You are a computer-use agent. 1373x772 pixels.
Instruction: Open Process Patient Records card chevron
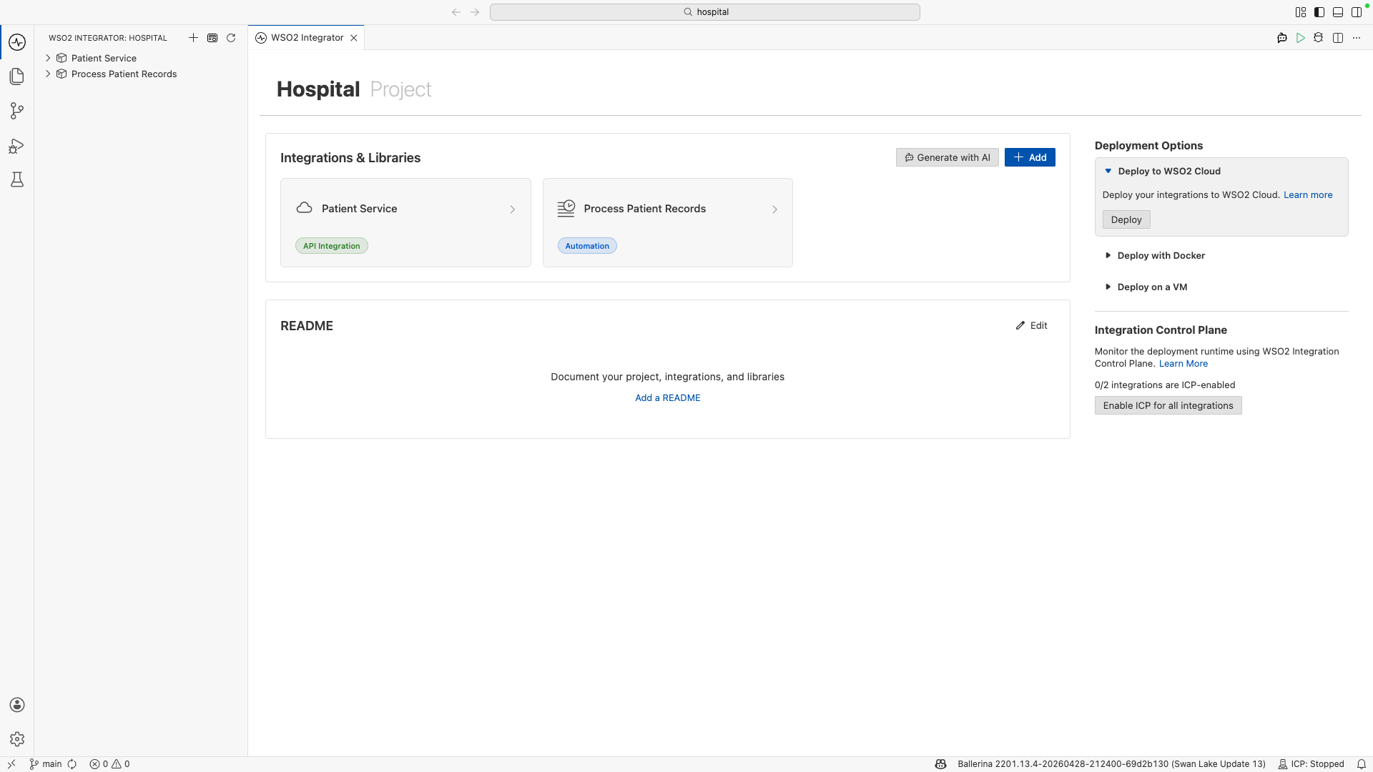tap(774, 209)
